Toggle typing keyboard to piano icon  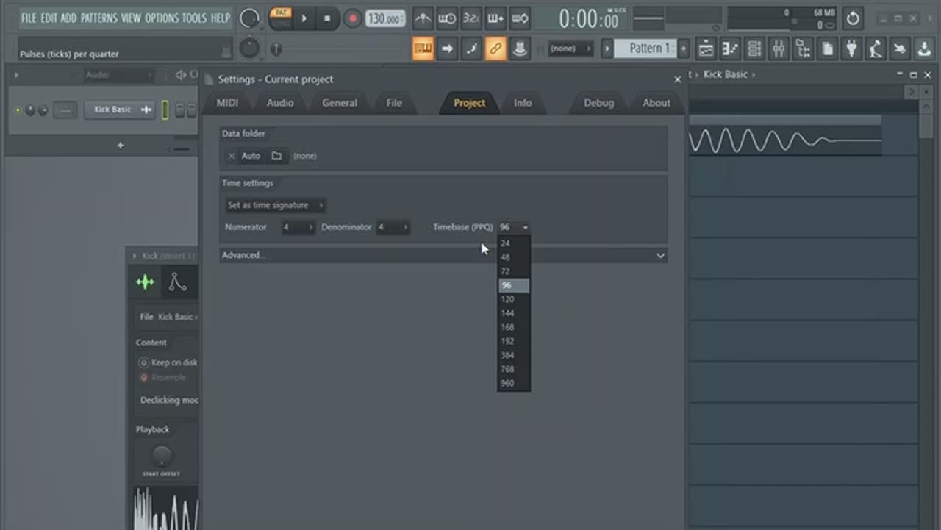(423, 49)
